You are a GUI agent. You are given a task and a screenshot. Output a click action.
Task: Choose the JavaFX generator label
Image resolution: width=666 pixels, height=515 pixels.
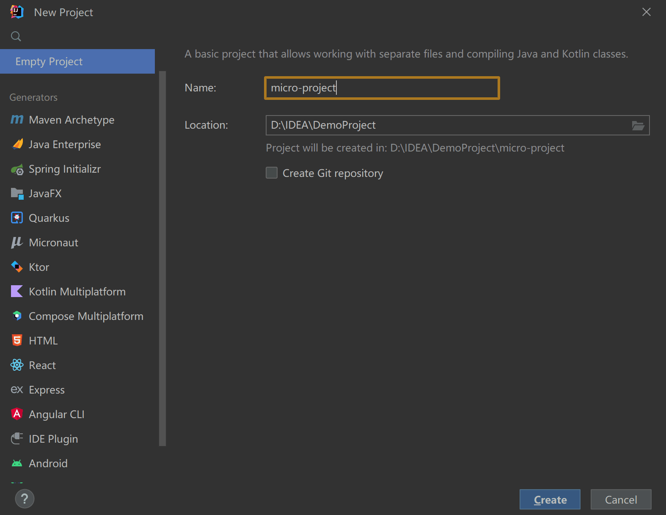click(x=45, y=194)
